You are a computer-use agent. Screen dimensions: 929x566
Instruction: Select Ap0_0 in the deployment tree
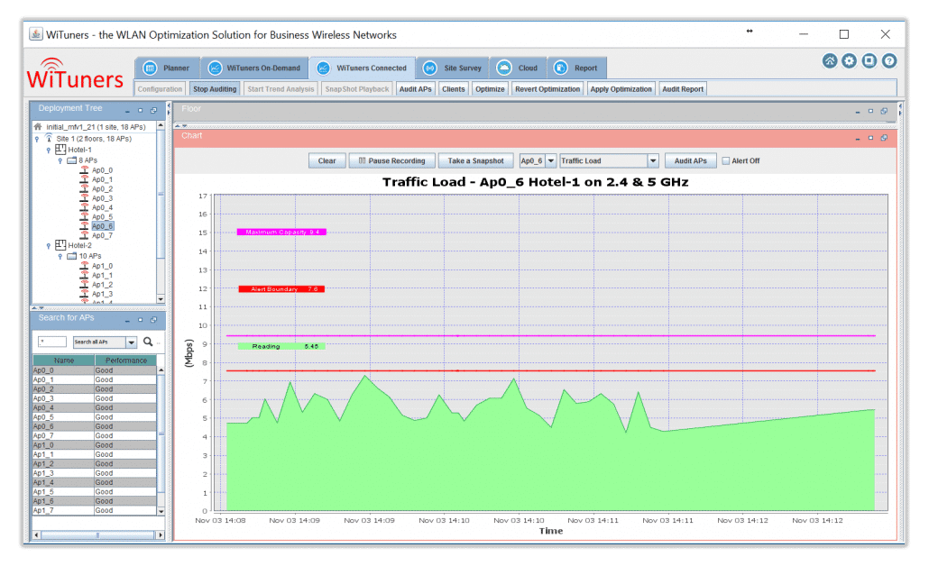point(102,170)
